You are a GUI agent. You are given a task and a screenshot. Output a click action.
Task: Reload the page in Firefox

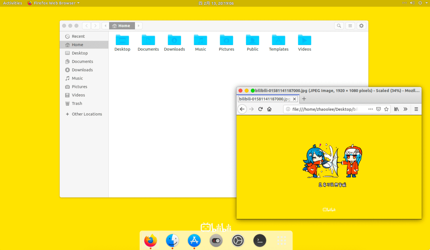[260, 109]
